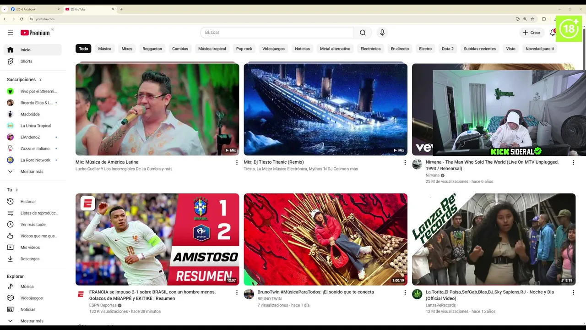Select the Metal alternativo chip

click(335, 49)
